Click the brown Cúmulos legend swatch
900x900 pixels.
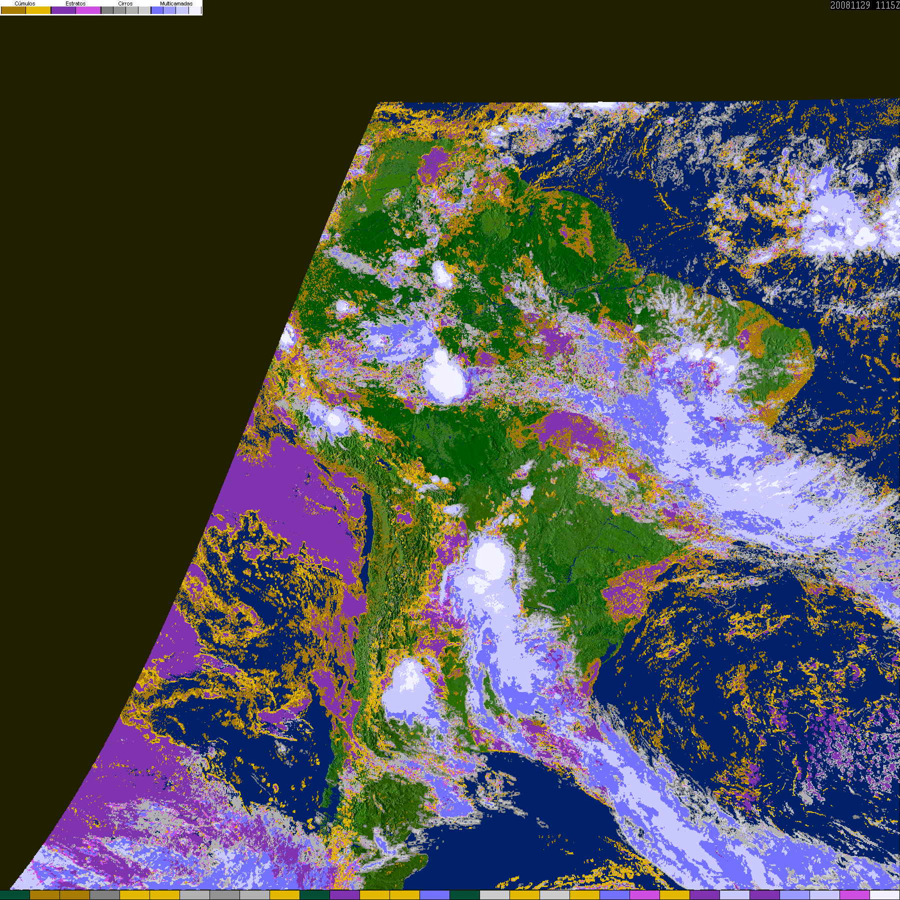click(x=13, y=10)
